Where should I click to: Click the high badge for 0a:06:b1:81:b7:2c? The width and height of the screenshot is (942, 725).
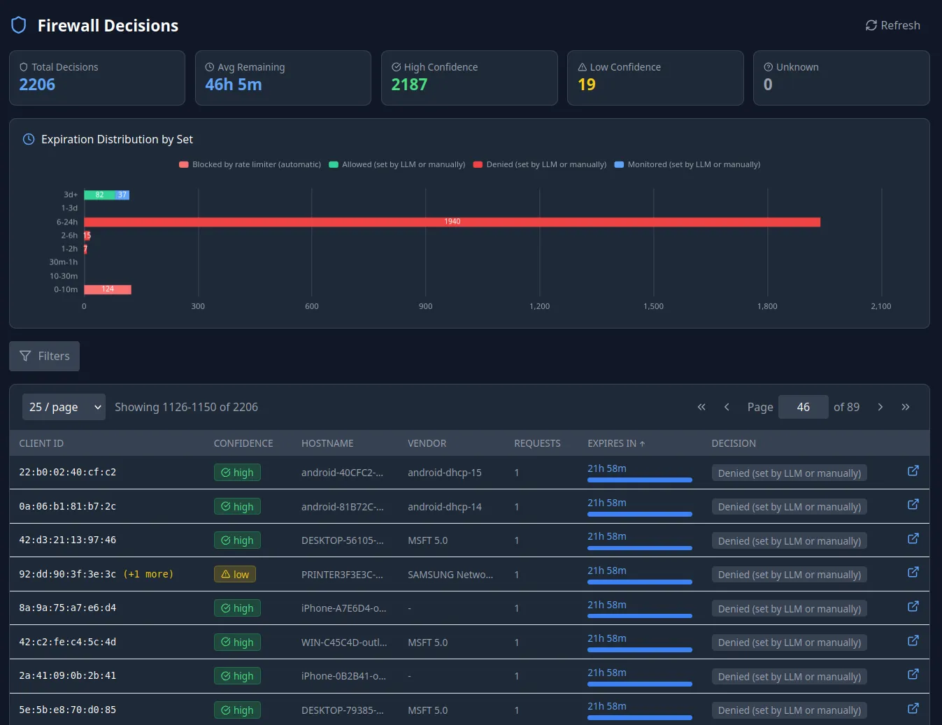(237, 506)
